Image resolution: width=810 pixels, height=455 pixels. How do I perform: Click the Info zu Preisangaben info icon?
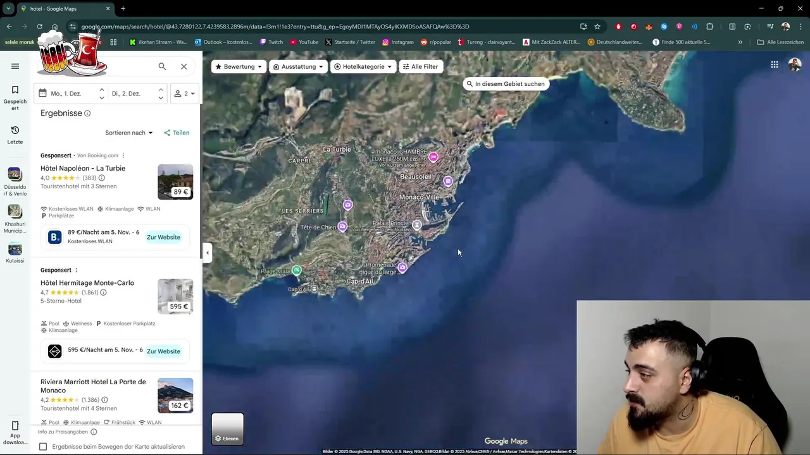(x=94, y=432)
